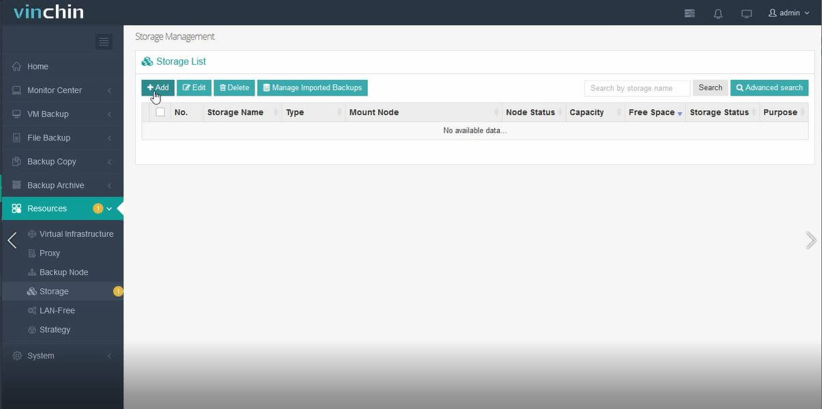
Task: Expand the admin account dropdown
Action: pos(787,12)
